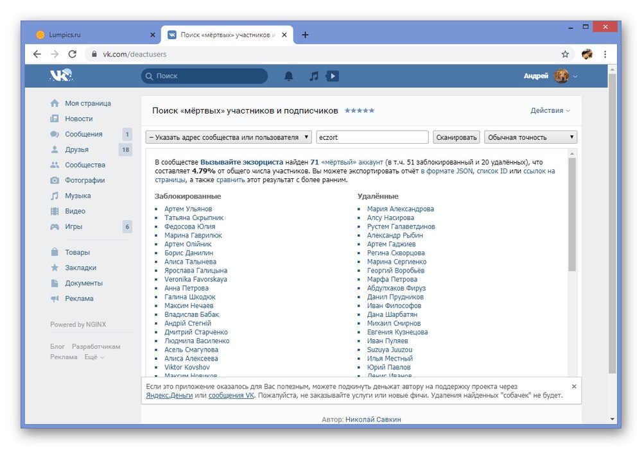Viewport: 642px width, 449px height.
Task: Open the video play icon in header
Action: click(x=332, y=76)
